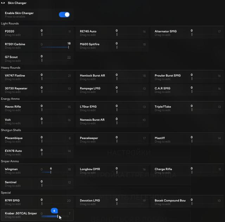Image resolution: width=225 pixels, height=222 pixels.
Task: Click the Skin Changer header icon
Action: click(3, 3)
